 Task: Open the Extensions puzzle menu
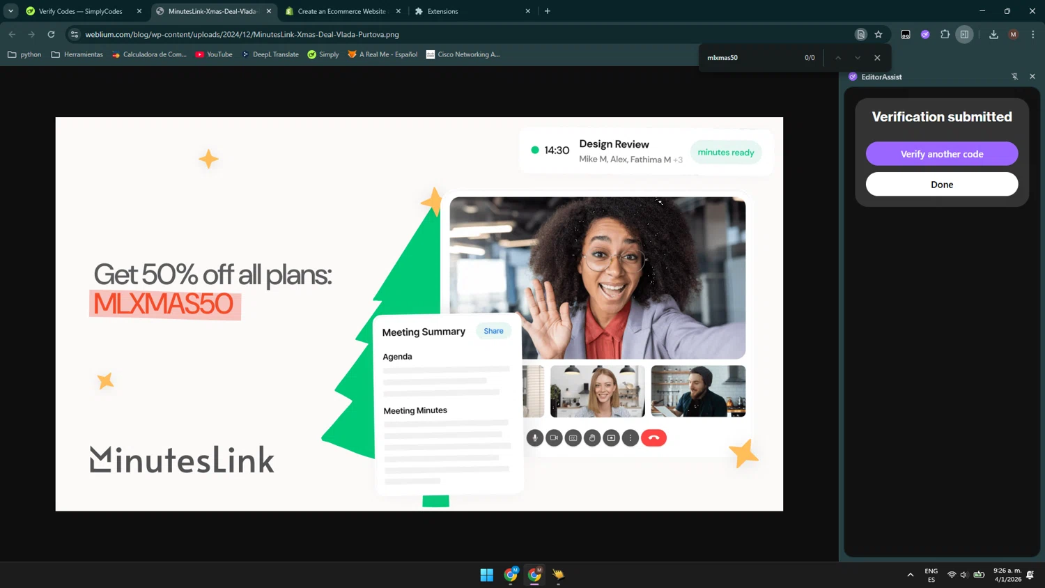click(x=945, y=34)
